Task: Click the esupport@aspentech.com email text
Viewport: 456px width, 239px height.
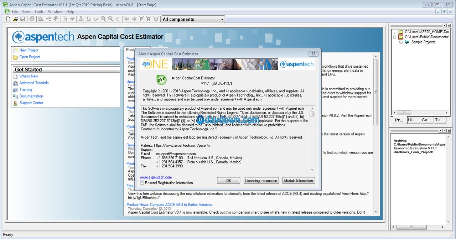Action: click(x=176, y=154)
